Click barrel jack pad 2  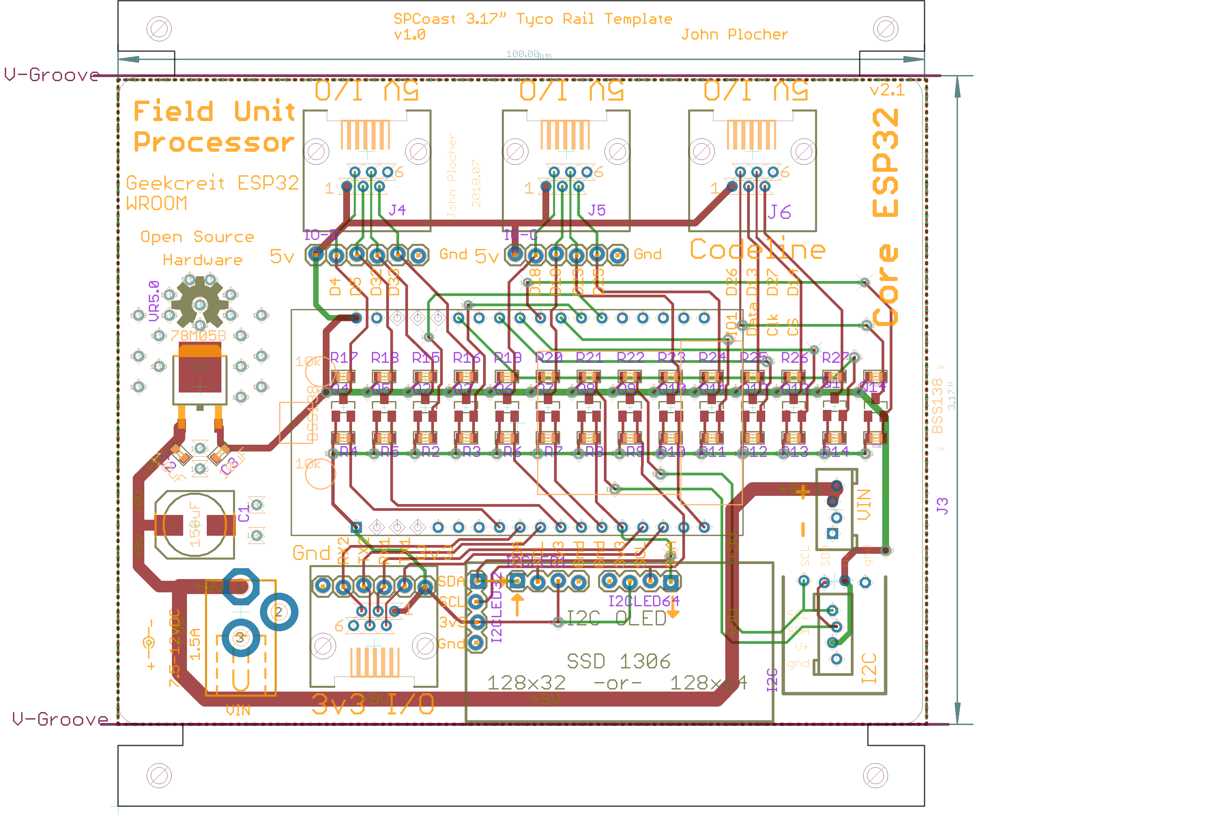pyautogui.click(x=279, y=612)
